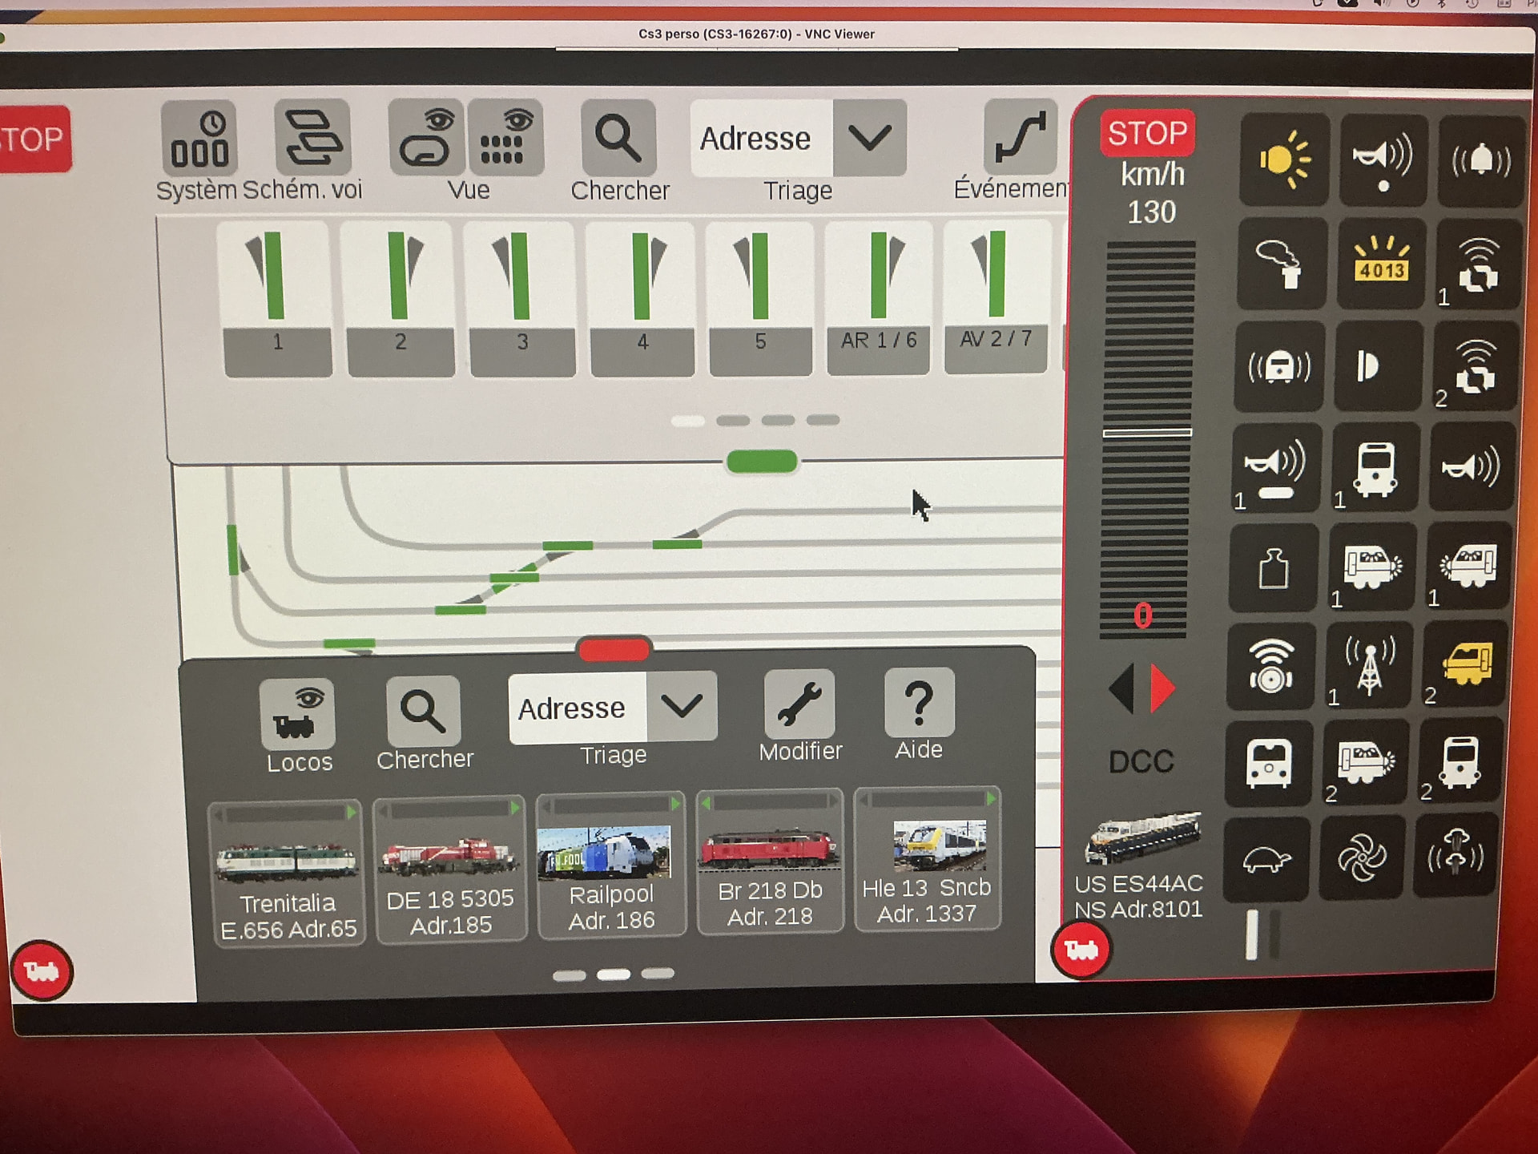The width and height of the screenshot is (1538, 1154).
Task: Set forward direction with red arrow
Action: pyautogui.click(x=1162, y=688)
